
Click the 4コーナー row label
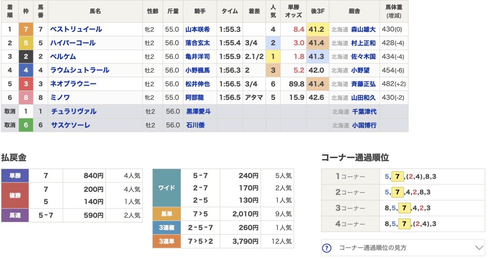point(350,224)
